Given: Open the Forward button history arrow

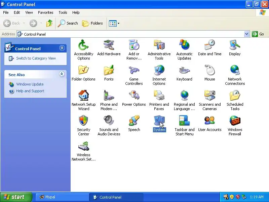Looking at the screenshot, I should click(41, 23).
